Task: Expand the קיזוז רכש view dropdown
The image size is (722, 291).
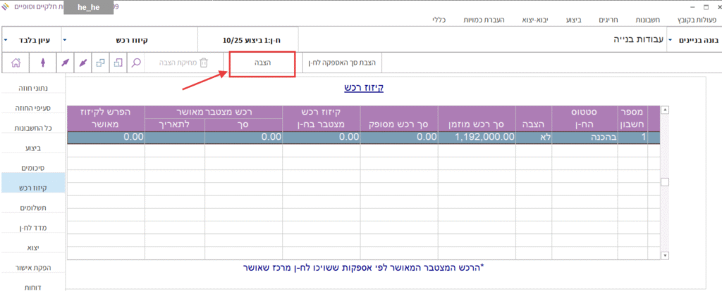Action: click(x=124, y=41)
